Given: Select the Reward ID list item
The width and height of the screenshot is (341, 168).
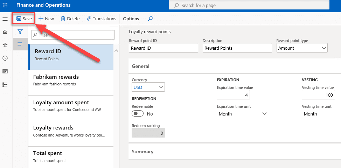Looking at the screenshot, I should (x=71, y=57).
